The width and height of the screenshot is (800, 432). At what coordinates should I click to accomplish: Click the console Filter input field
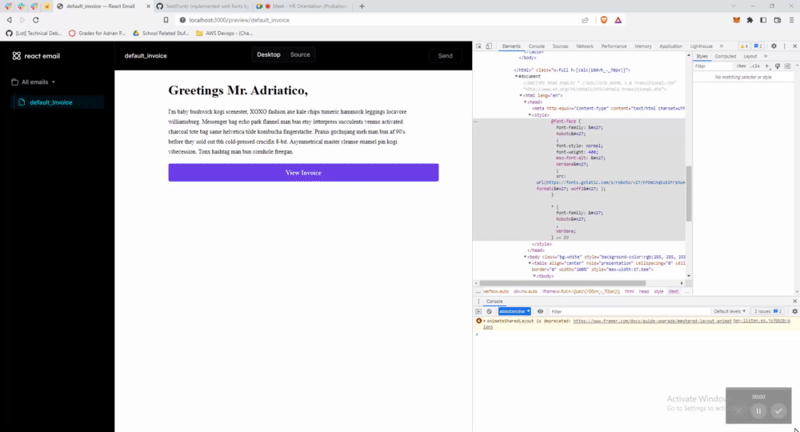click(630, 311)
